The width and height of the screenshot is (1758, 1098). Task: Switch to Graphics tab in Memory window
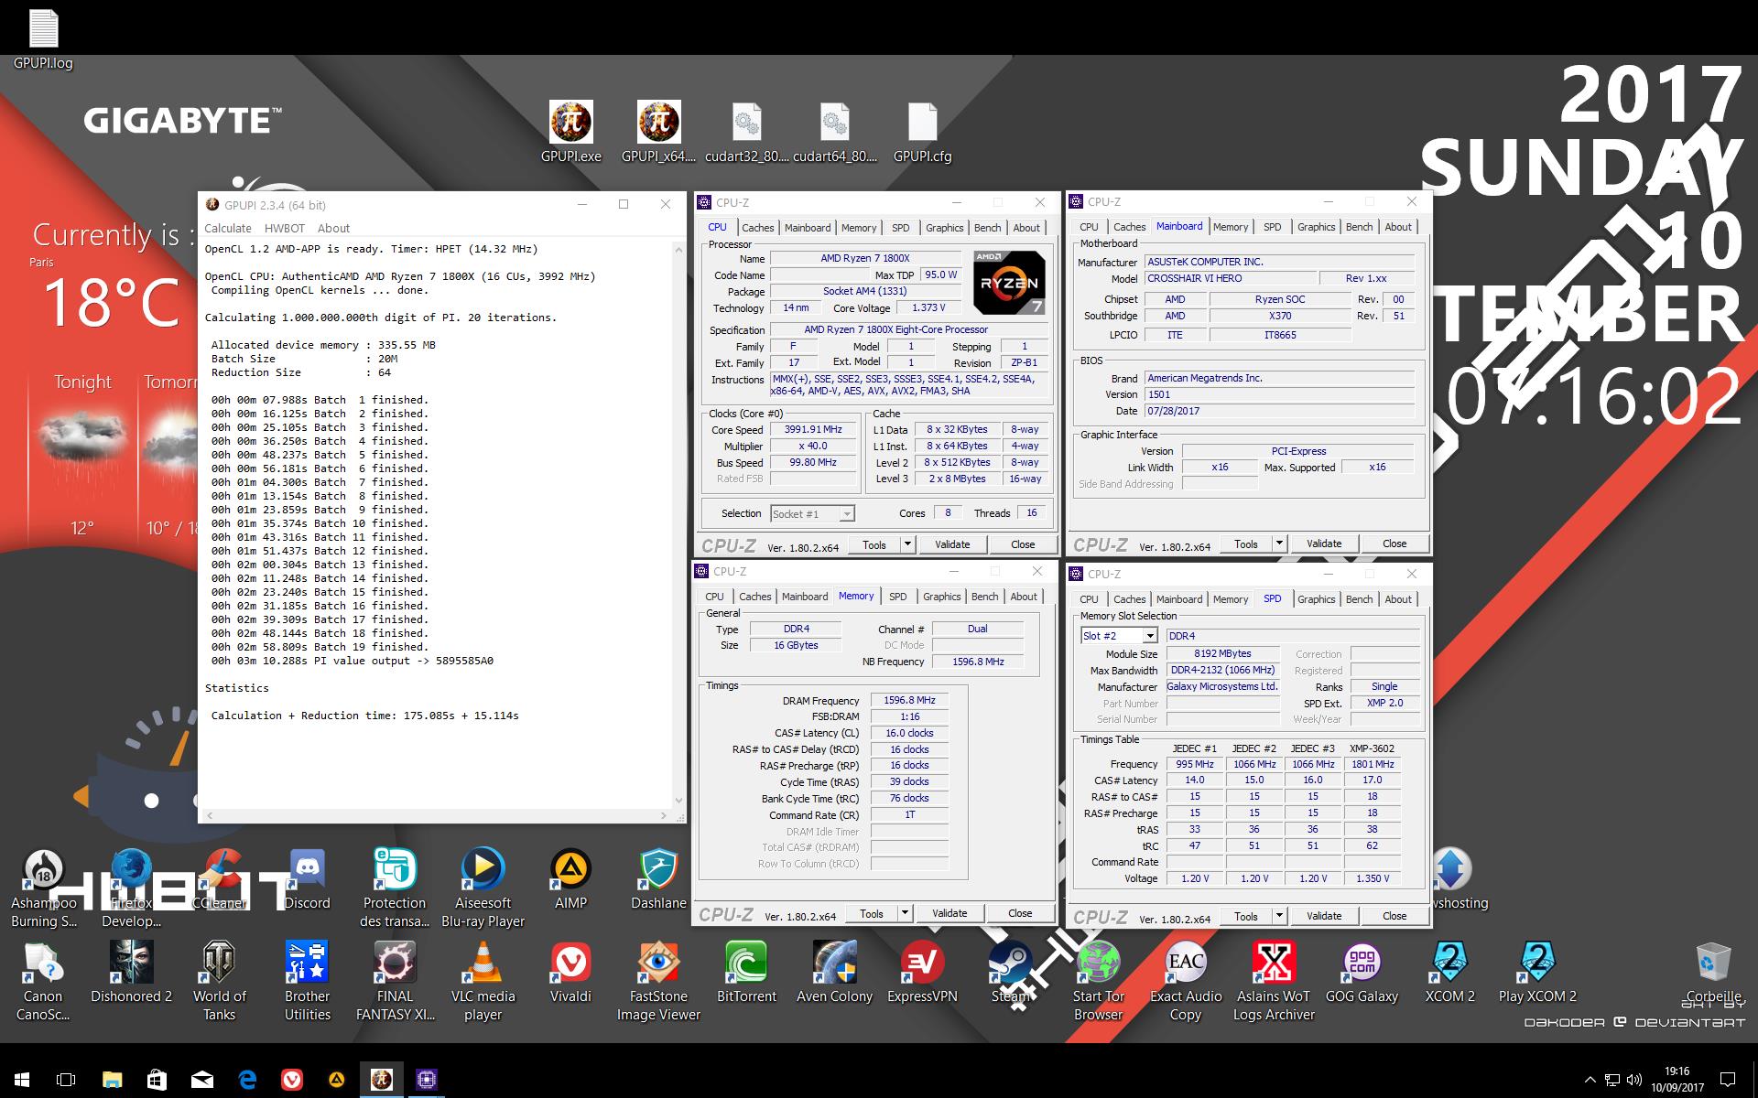pyautogui.click(x=941, y=597)
